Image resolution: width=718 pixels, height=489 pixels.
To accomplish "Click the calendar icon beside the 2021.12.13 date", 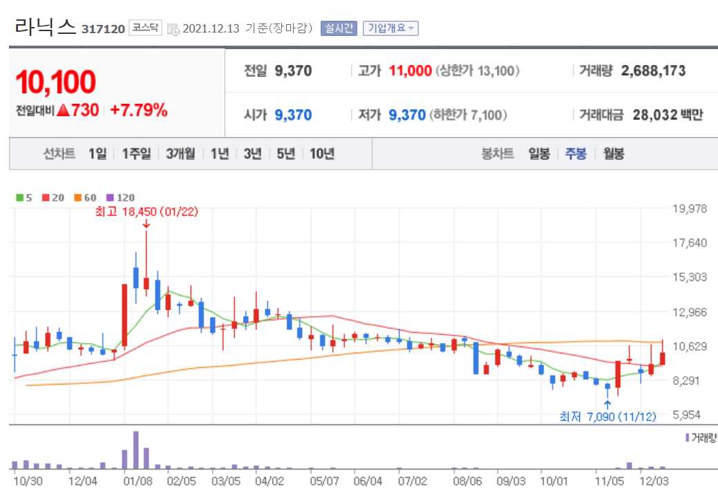I will [x=173, y=29].
